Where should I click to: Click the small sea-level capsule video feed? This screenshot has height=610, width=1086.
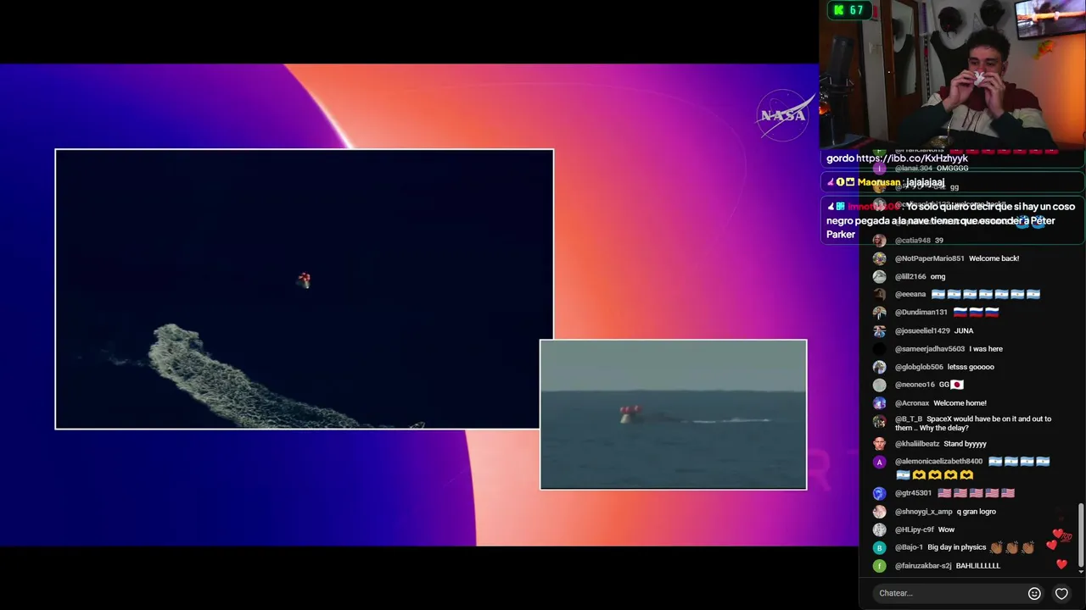coord(674,414)
